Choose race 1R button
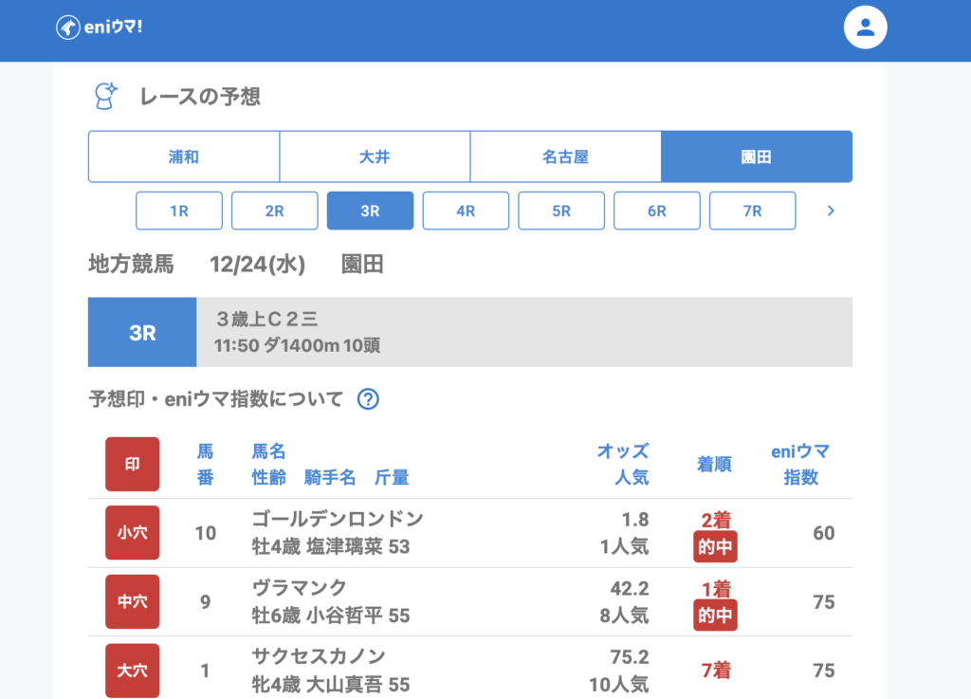The image size is (971, 699). [179, 211]
